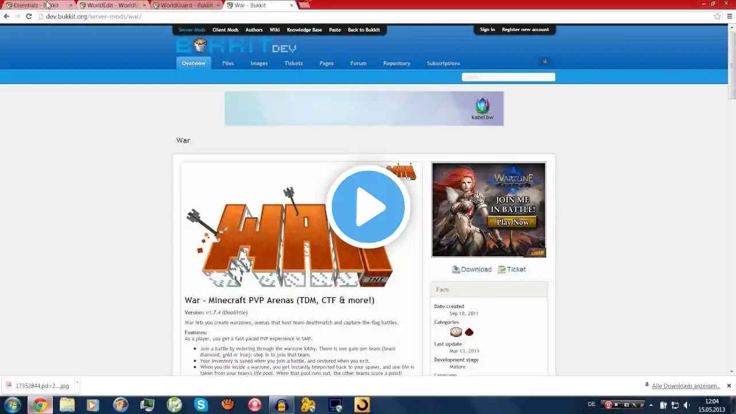The image size is (736, 414).
Task: Click the first category icon under Categories
Action: (x=456, y=332)
